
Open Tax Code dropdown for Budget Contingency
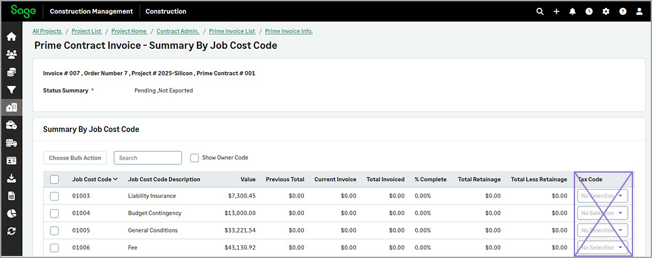pos(602,213)
